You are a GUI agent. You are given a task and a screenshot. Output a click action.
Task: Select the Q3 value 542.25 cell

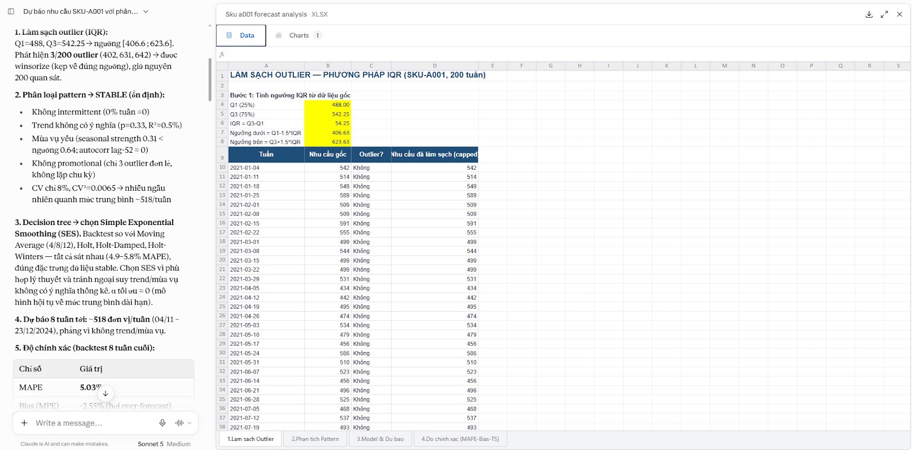(328, 114)
